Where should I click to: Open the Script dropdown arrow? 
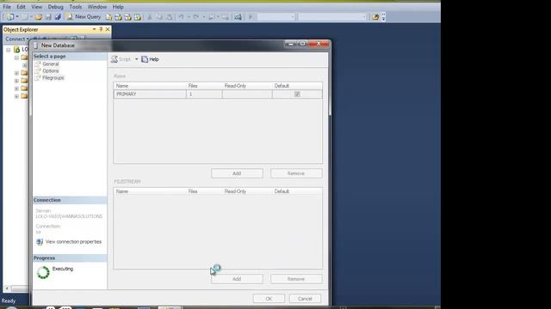136,59
